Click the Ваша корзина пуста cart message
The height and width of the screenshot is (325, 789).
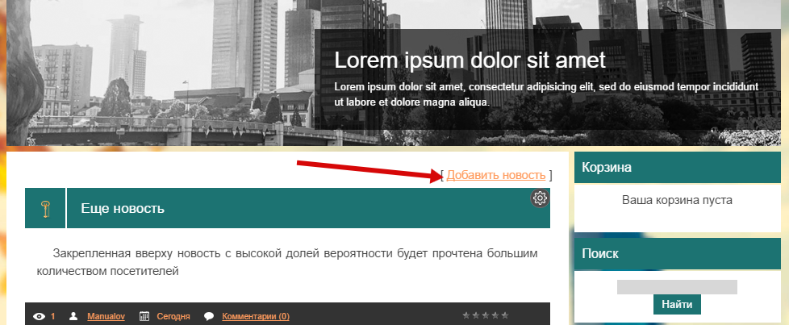677,200
